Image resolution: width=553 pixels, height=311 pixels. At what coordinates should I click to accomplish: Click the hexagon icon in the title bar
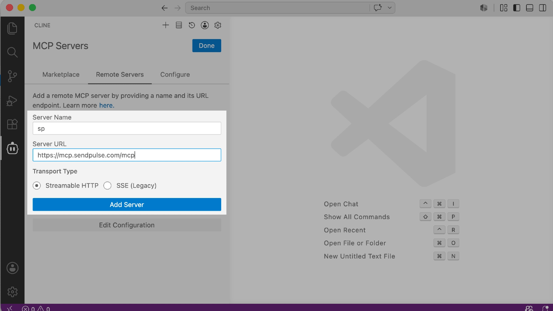click(484, 8)
